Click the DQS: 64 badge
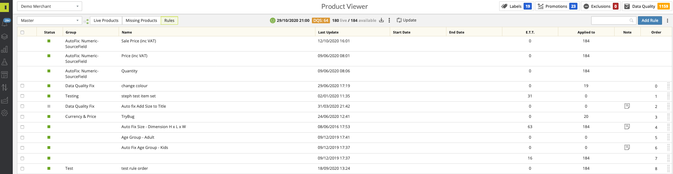 tap(321, 20)
